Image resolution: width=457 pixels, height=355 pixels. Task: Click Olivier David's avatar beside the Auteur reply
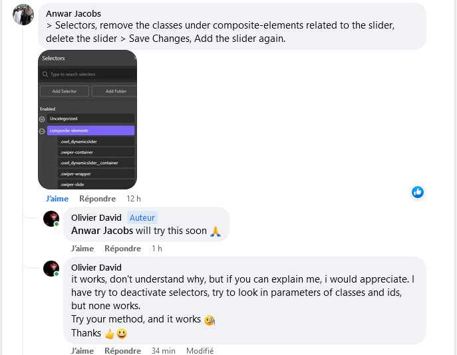point(51,219)
